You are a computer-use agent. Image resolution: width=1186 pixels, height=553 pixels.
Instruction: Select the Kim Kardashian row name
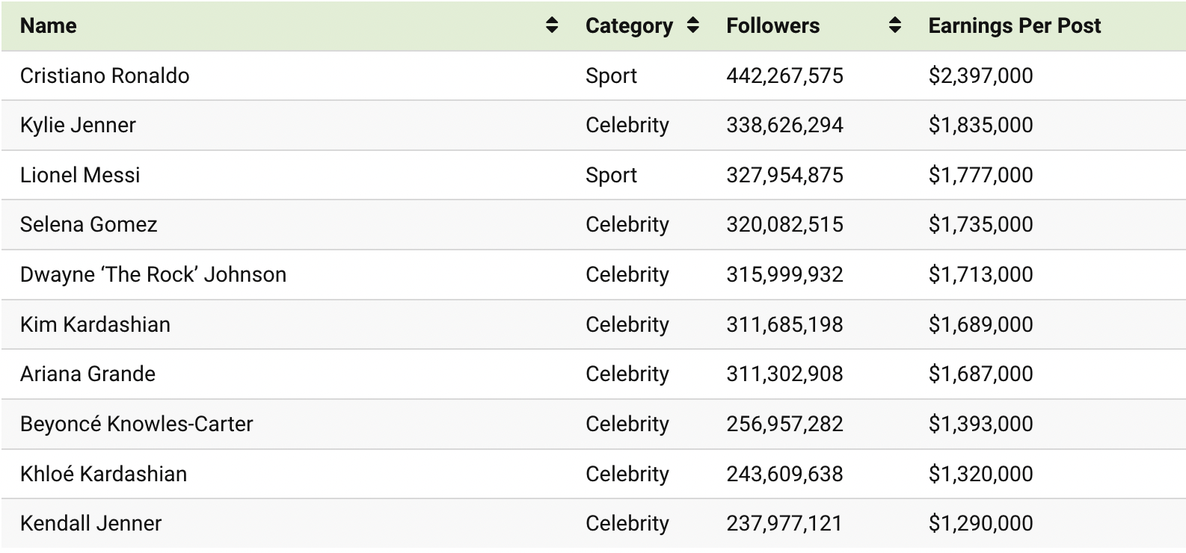click(95, 324)
